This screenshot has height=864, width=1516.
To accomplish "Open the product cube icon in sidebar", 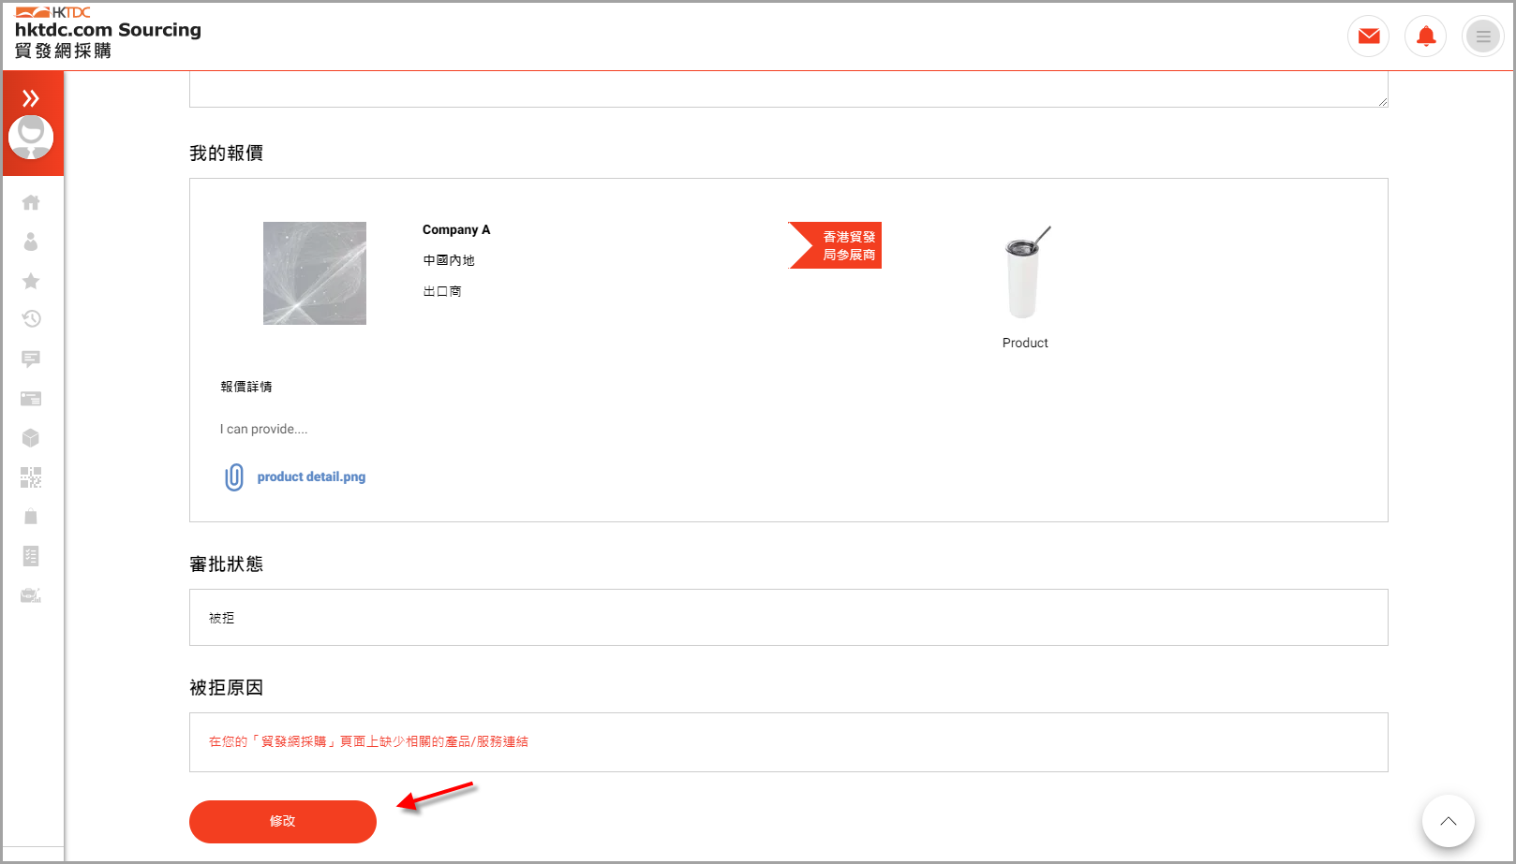I will coord(31,438).
